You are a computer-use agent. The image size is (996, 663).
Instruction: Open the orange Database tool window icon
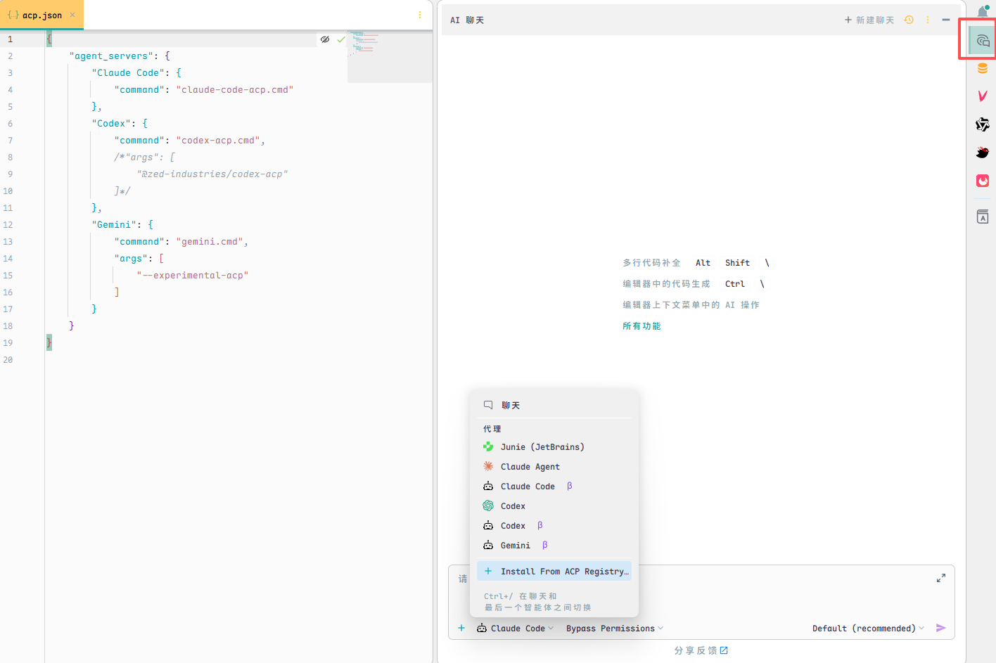[983, 68]
